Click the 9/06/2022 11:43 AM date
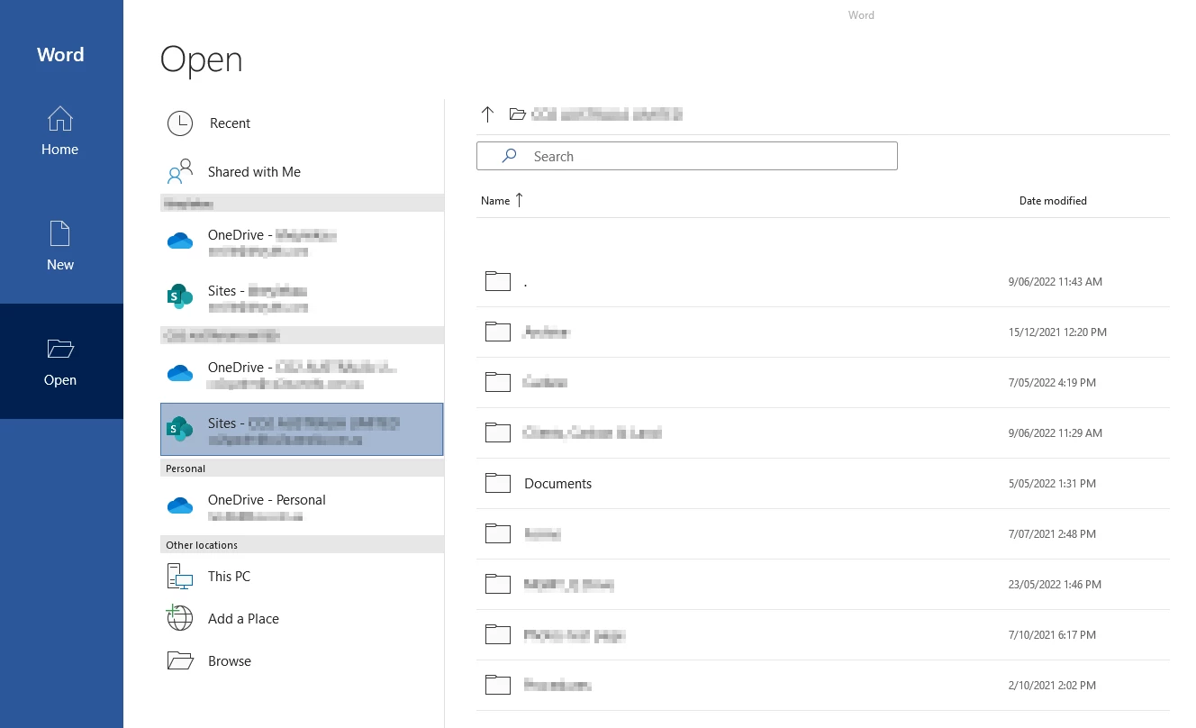The image size is (1196, 728). tap(1056, 282)
